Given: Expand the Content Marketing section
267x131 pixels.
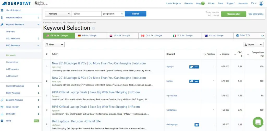Looking at the screenshot, I should point(38,86).
